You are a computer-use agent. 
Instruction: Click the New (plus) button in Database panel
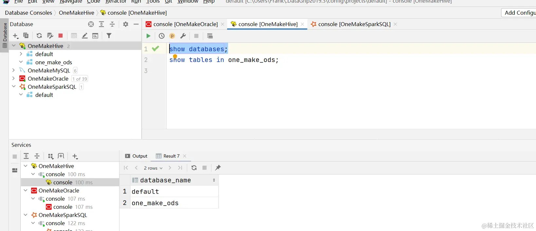[x=15, y=36]
